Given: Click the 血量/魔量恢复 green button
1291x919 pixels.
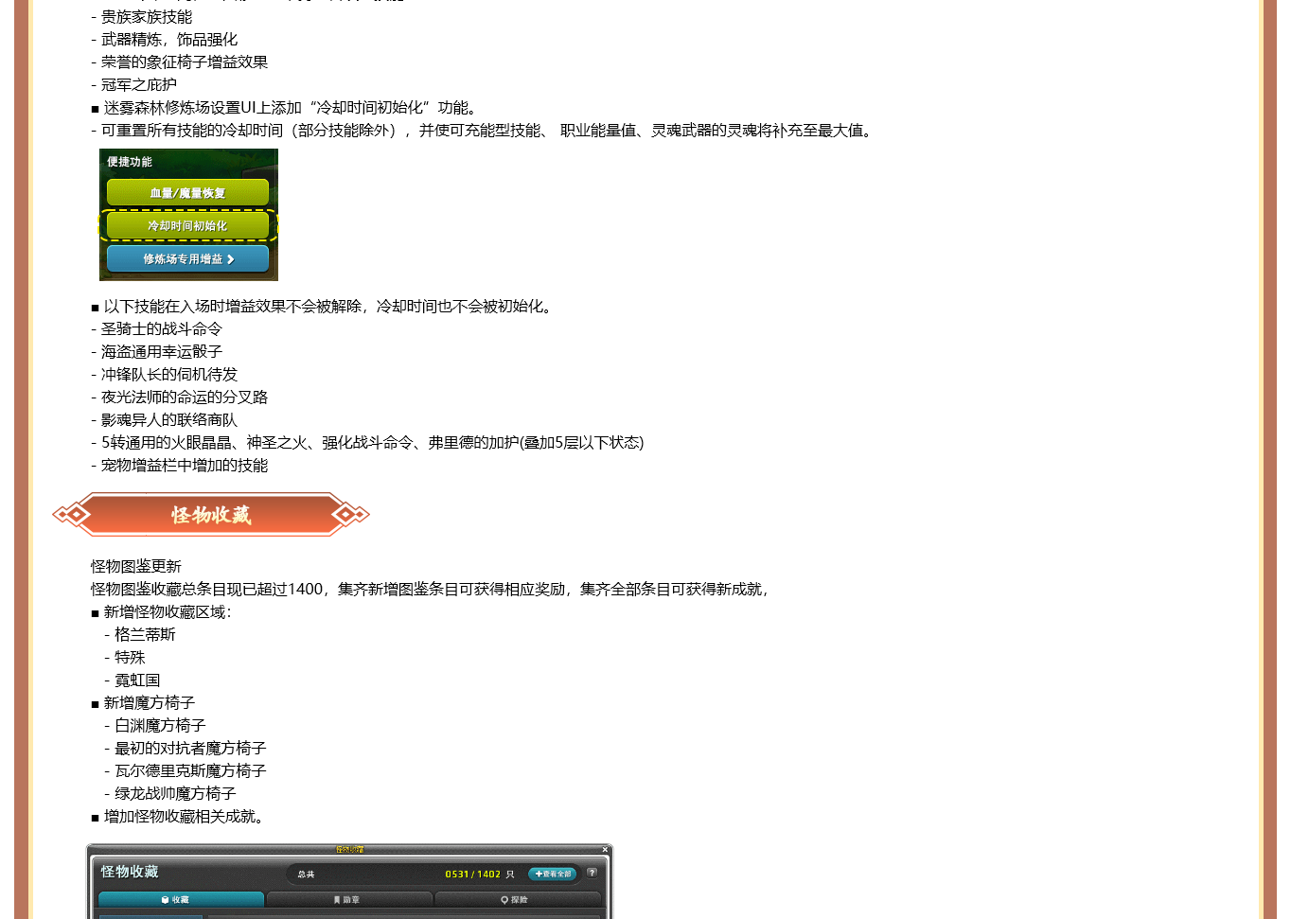Looking at the screenshot, I should [x=187, y=193].
